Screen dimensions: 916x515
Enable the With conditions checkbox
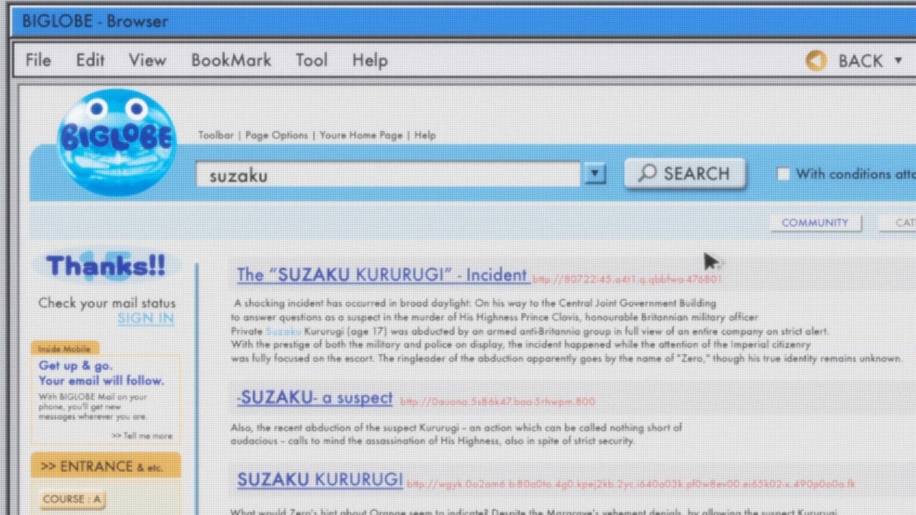point(783,174)
